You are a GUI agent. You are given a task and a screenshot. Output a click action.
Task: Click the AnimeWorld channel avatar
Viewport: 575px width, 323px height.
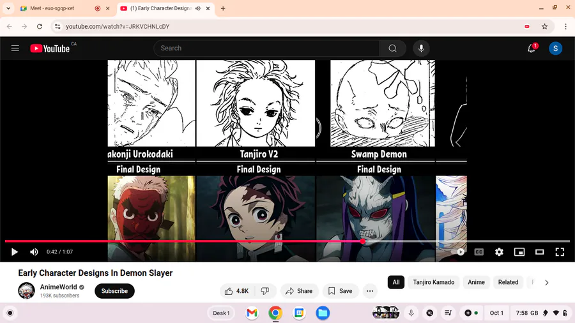(x=26, y=291)
